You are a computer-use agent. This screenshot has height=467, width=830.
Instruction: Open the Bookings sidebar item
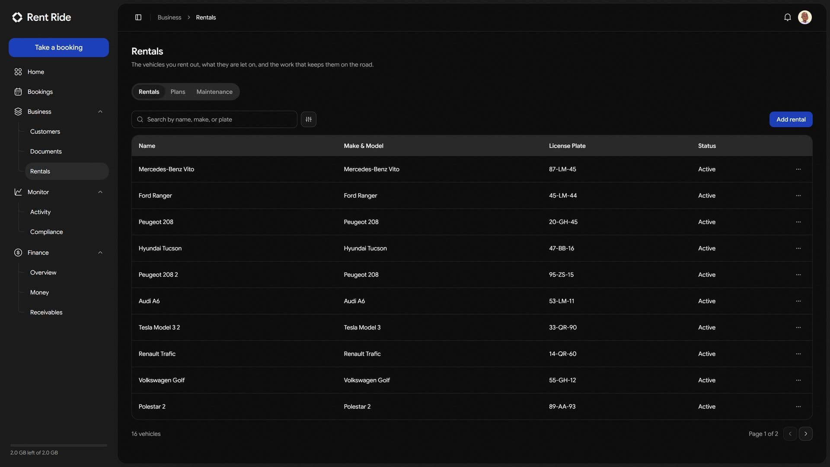pyautogui.click(x=59, y=92)
